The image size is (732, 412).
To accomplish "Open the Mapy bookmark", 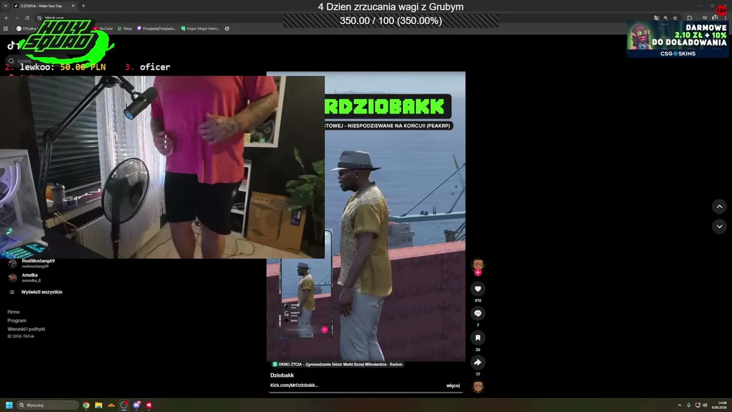I will (x=125, y=29).
